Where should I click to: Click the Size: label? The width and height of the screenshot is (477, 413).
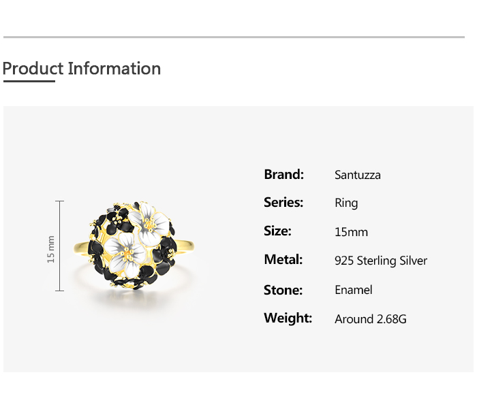click(x=277, y=231)
